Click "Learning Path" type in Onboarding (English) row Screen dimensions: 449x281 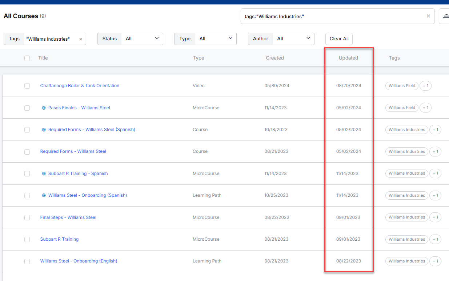(x=207, y=261)
